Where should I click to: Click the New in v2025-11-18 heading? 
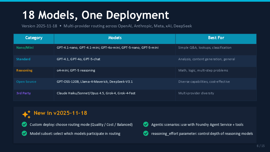click(x=60, y=113)
